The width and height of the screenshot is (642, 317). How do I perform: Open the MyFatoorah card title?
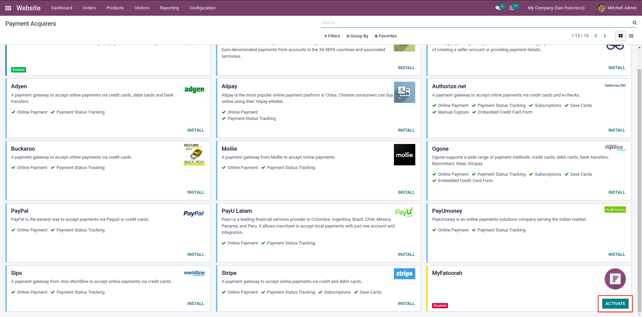pyautogui.click(x=447, y=273)
